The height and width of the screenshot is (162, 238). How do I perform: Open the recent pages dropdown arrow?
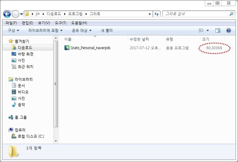(21, 14)
